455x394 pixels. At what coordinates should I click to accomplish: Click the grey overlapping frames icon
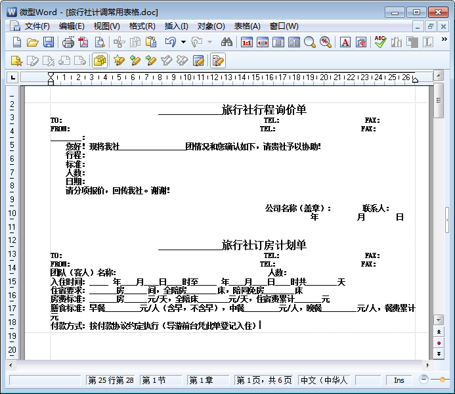coord(412,43)
